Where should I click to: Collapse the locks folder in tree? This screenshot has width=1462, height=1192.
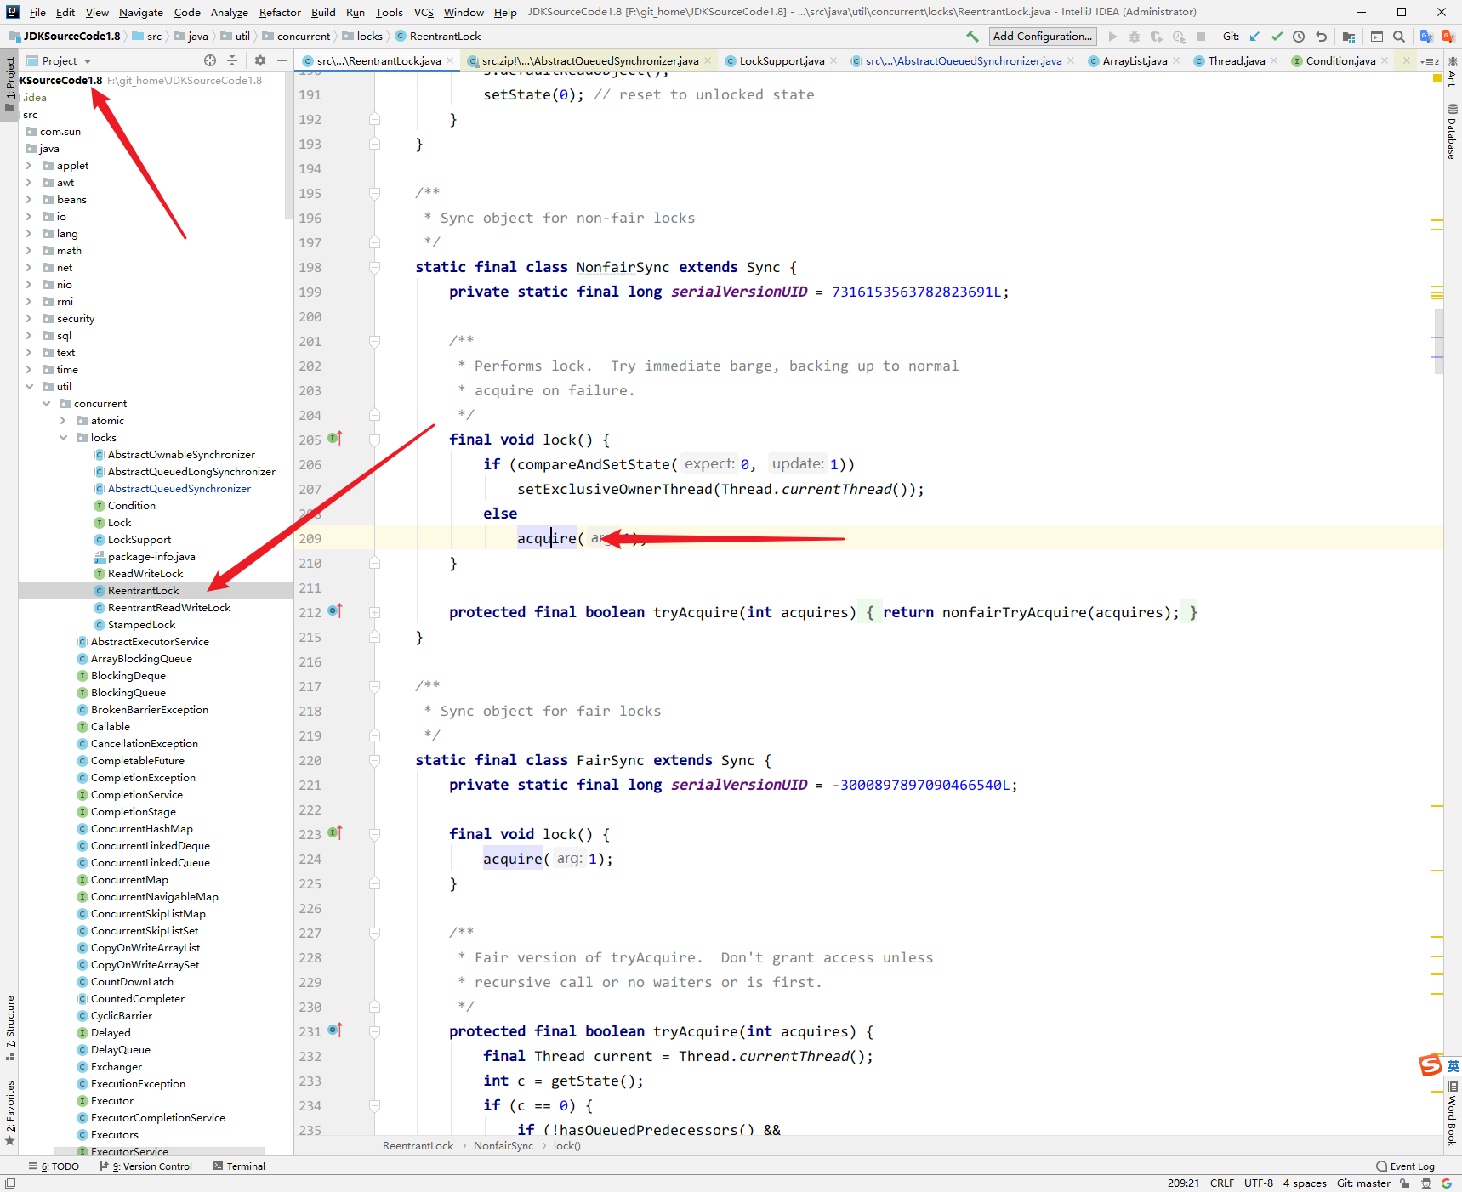[63, 438]
